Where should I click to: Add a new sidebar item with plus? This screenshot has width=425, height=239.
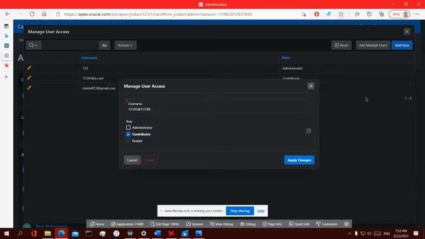pyautogui.click(x=7, y=77)
